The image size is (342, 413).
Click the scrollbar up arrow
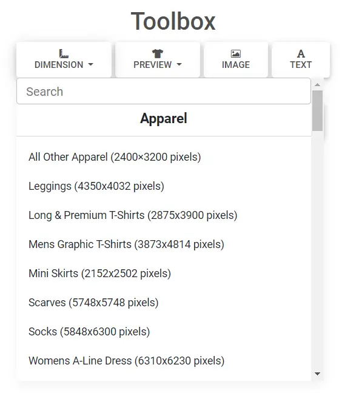click(317, 84)
